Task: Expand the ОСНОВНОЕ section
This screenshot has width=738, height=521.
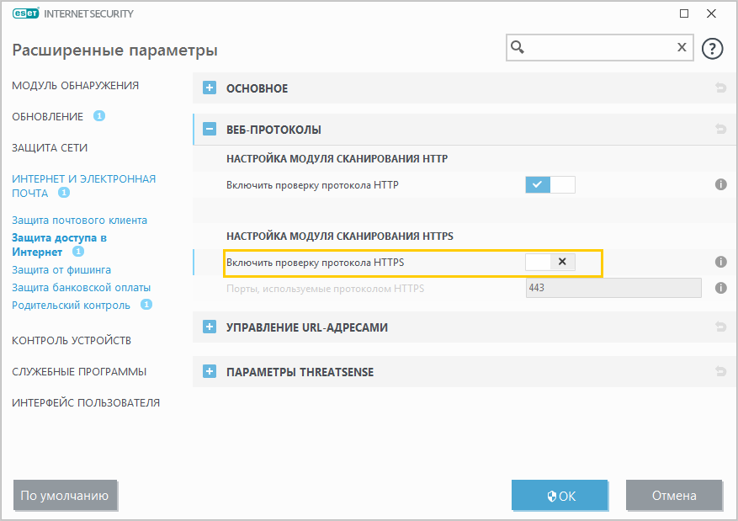Action: click(210, 88)
